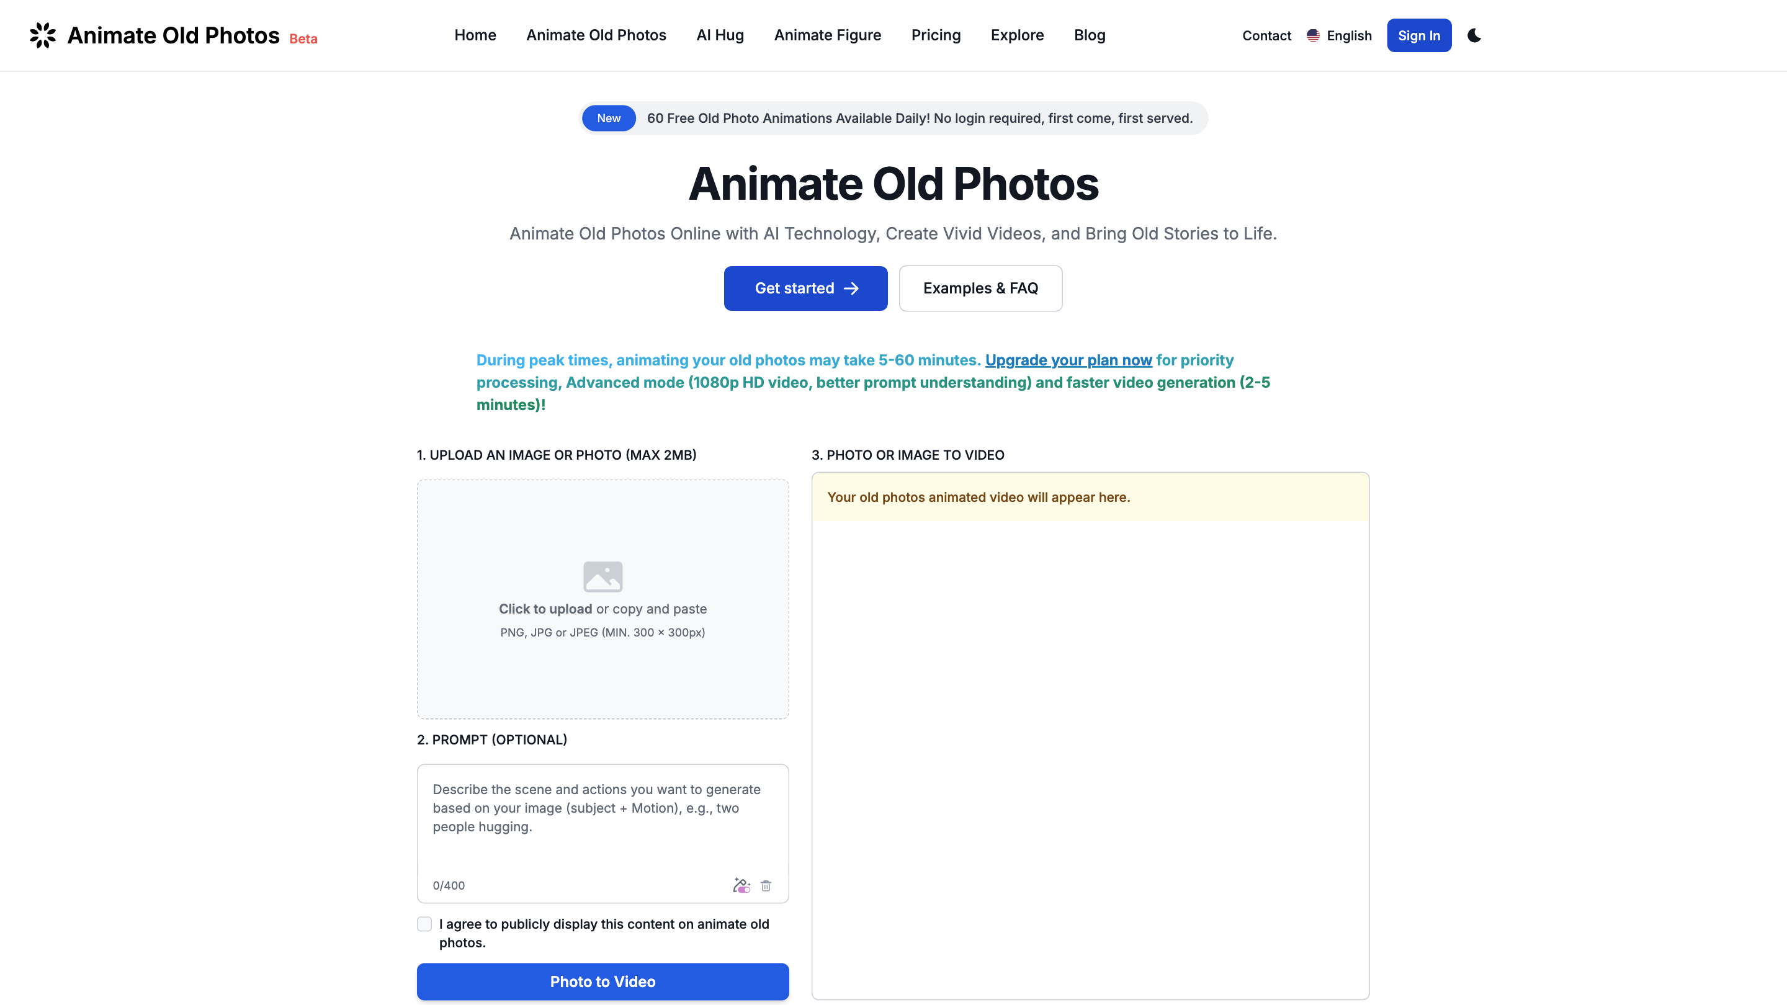This screenshot has width=1787, height=1005.
Task: Go to the AI Hug page
Action: [719, 35]
